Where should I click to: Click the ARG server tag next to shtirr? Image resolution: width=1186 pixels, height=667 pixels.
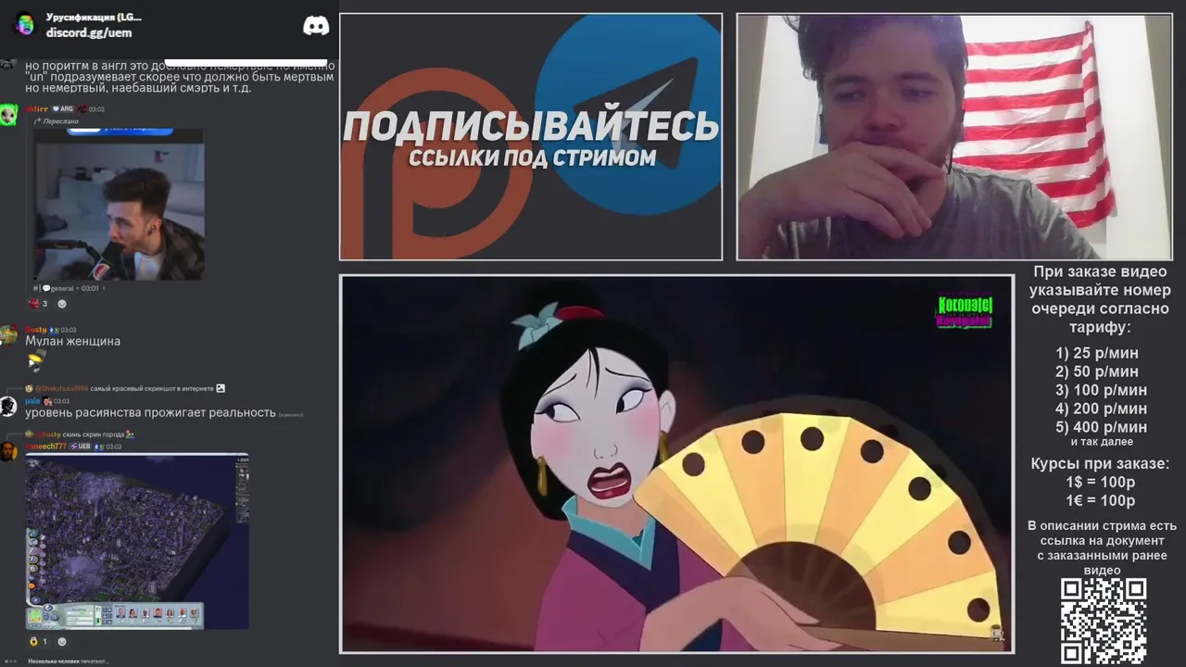pos(63,109)
